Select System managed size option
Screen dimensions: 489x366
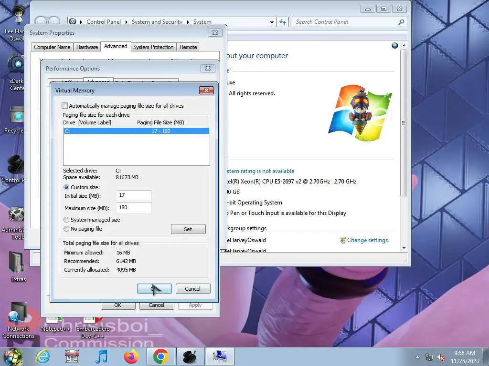click(66, 220)
